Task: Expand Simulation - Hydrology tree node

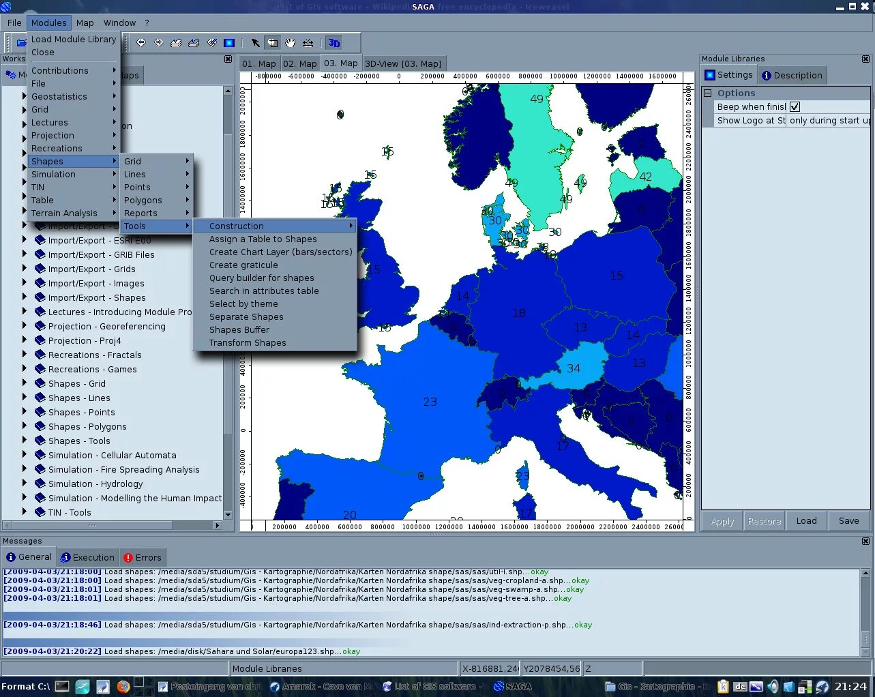Action: point(25,484)
